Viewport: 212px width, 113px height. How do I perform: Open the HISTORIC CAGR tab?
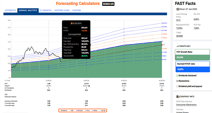[x=62, y=10]
